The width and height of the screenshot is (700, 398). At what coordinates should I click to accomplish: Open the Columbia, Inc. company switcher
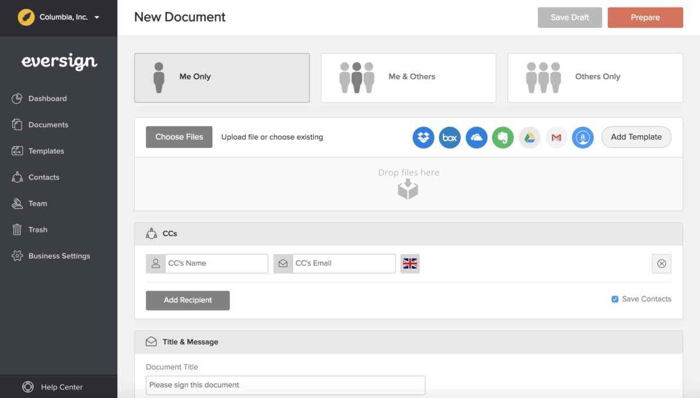[x=58, y=17]
